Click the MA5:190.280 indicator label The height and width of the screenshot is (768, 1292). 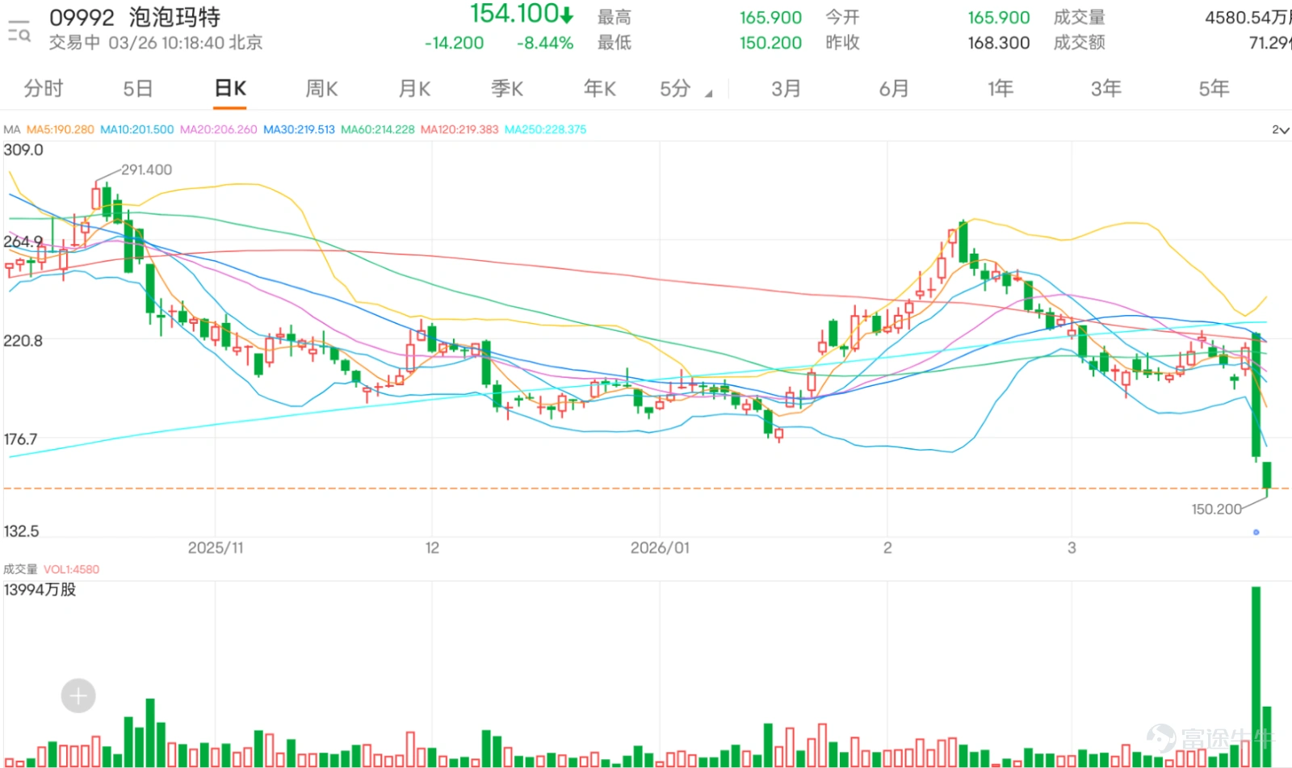click(61, 129)
